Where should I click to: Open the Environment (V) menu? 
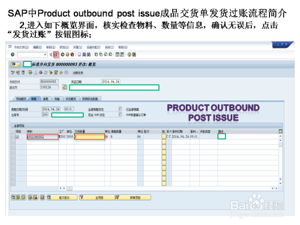tap(77, 47)
